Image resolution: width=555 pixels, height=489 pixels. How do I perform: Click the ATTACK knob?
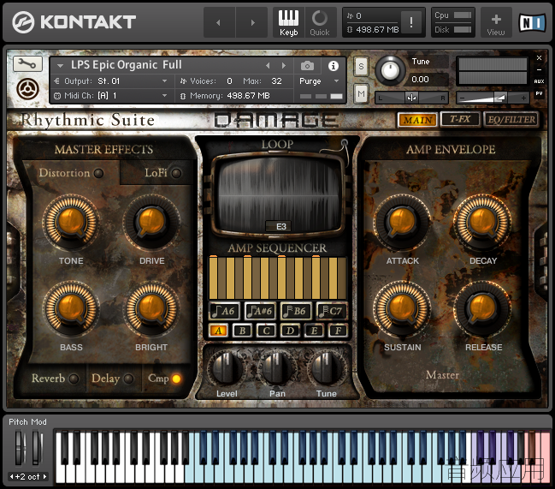click(402, 222)
